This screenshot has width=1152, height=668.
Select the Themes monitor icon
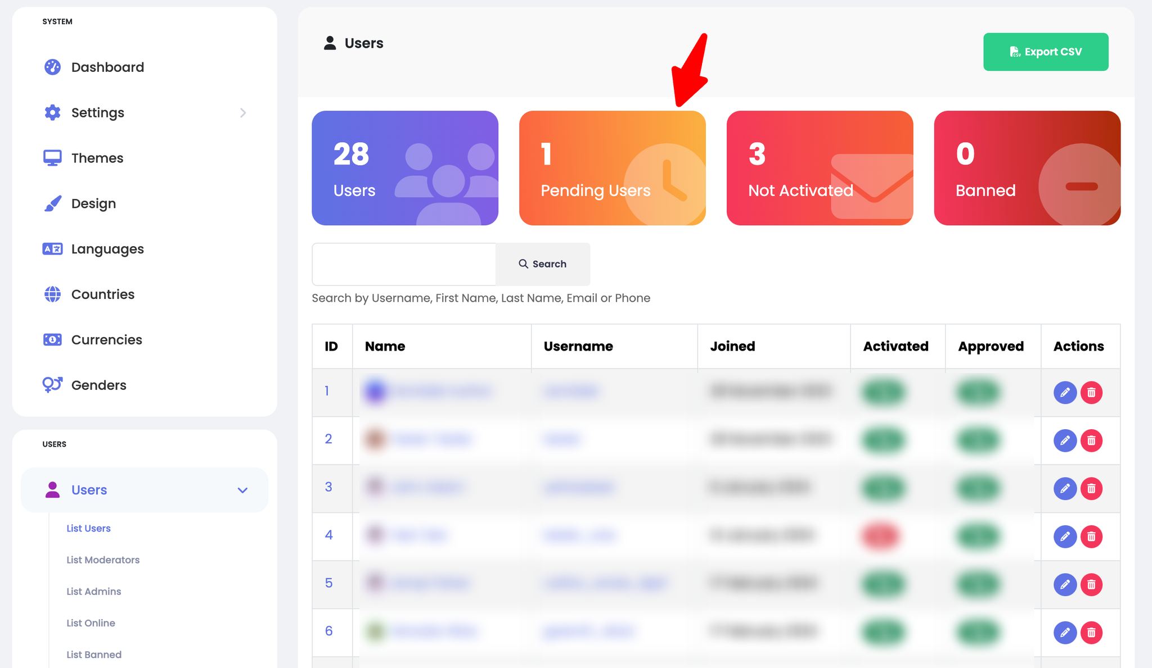(52, 158)
